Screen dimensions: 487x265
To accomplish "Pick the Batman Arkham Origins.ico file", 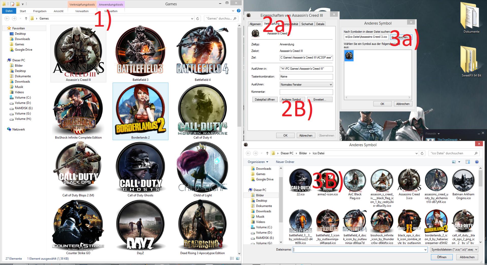I will click(463, 184).
